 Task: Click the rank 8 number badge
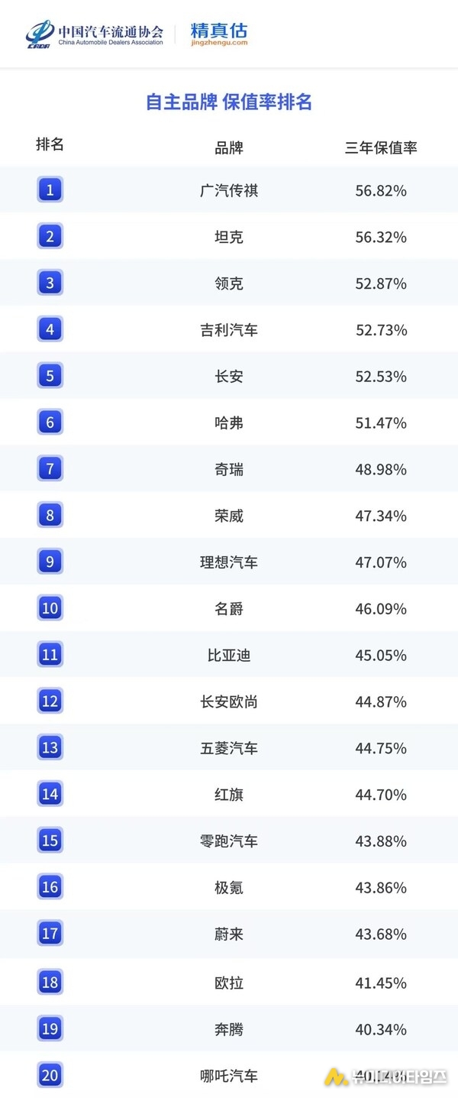point(50,515)
